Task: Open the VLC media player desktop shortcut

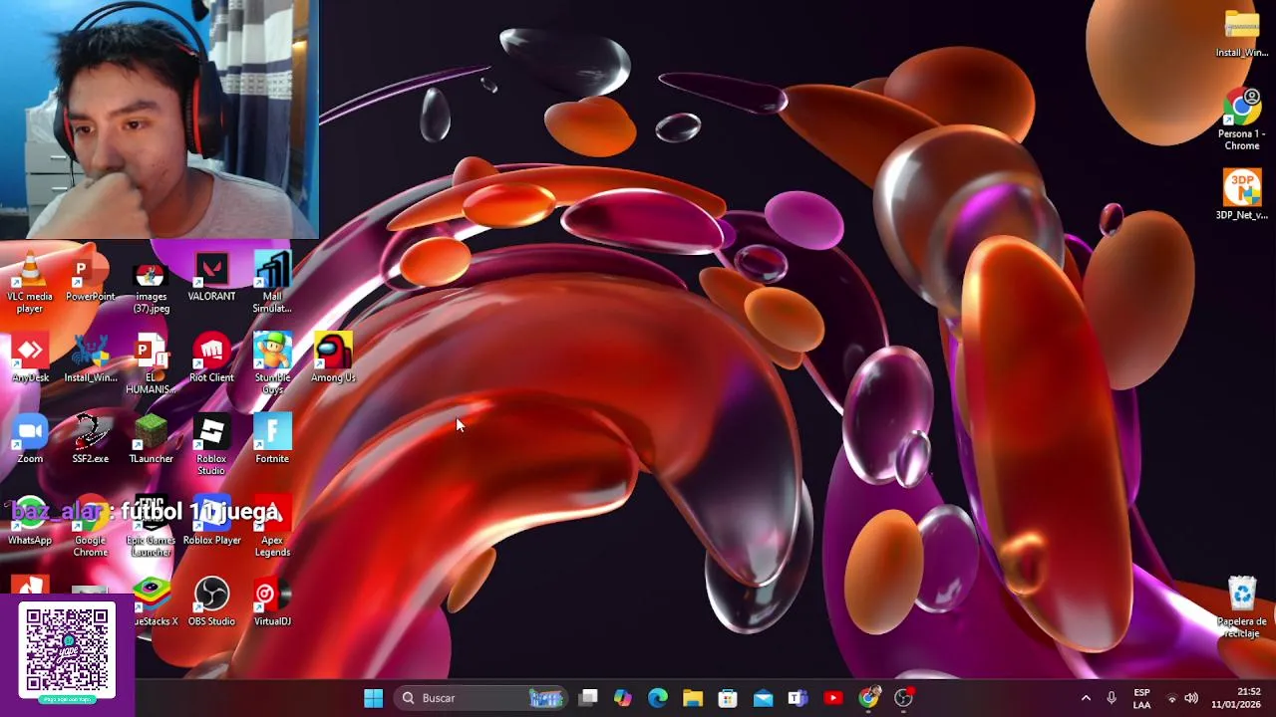Action: tap(30, 281)
